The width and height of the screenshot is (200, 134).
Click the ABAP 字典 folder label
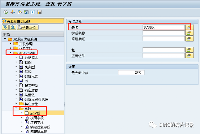coord(27,53)
